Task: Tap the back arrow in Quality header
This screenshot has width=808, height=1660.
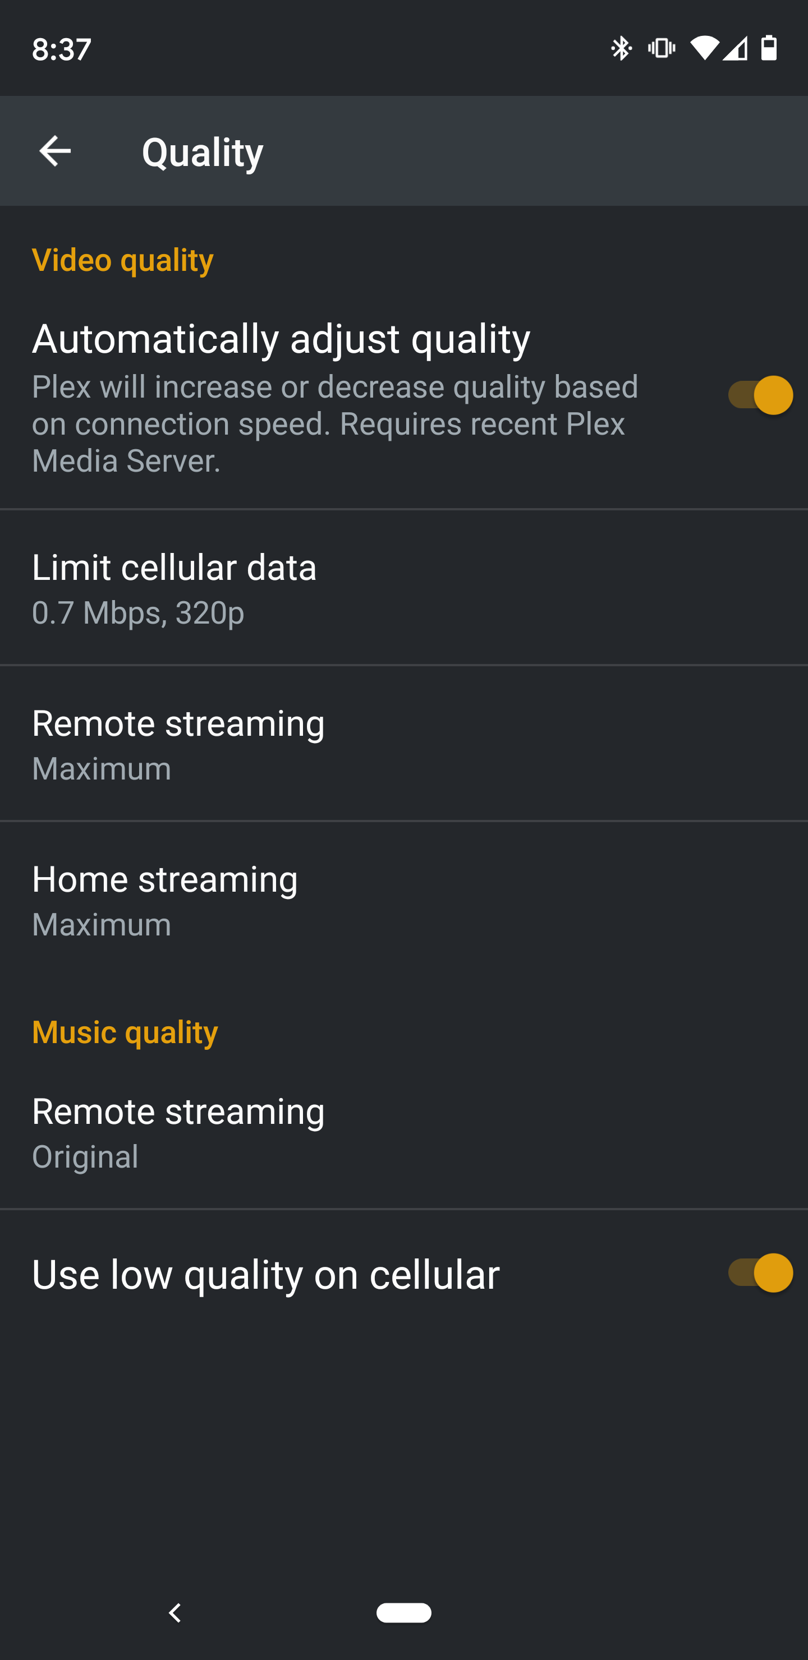Action: 55,151
